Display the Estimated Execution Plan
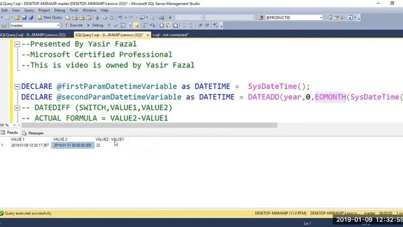This screenshot has height=227, width=403. point(123,25)
